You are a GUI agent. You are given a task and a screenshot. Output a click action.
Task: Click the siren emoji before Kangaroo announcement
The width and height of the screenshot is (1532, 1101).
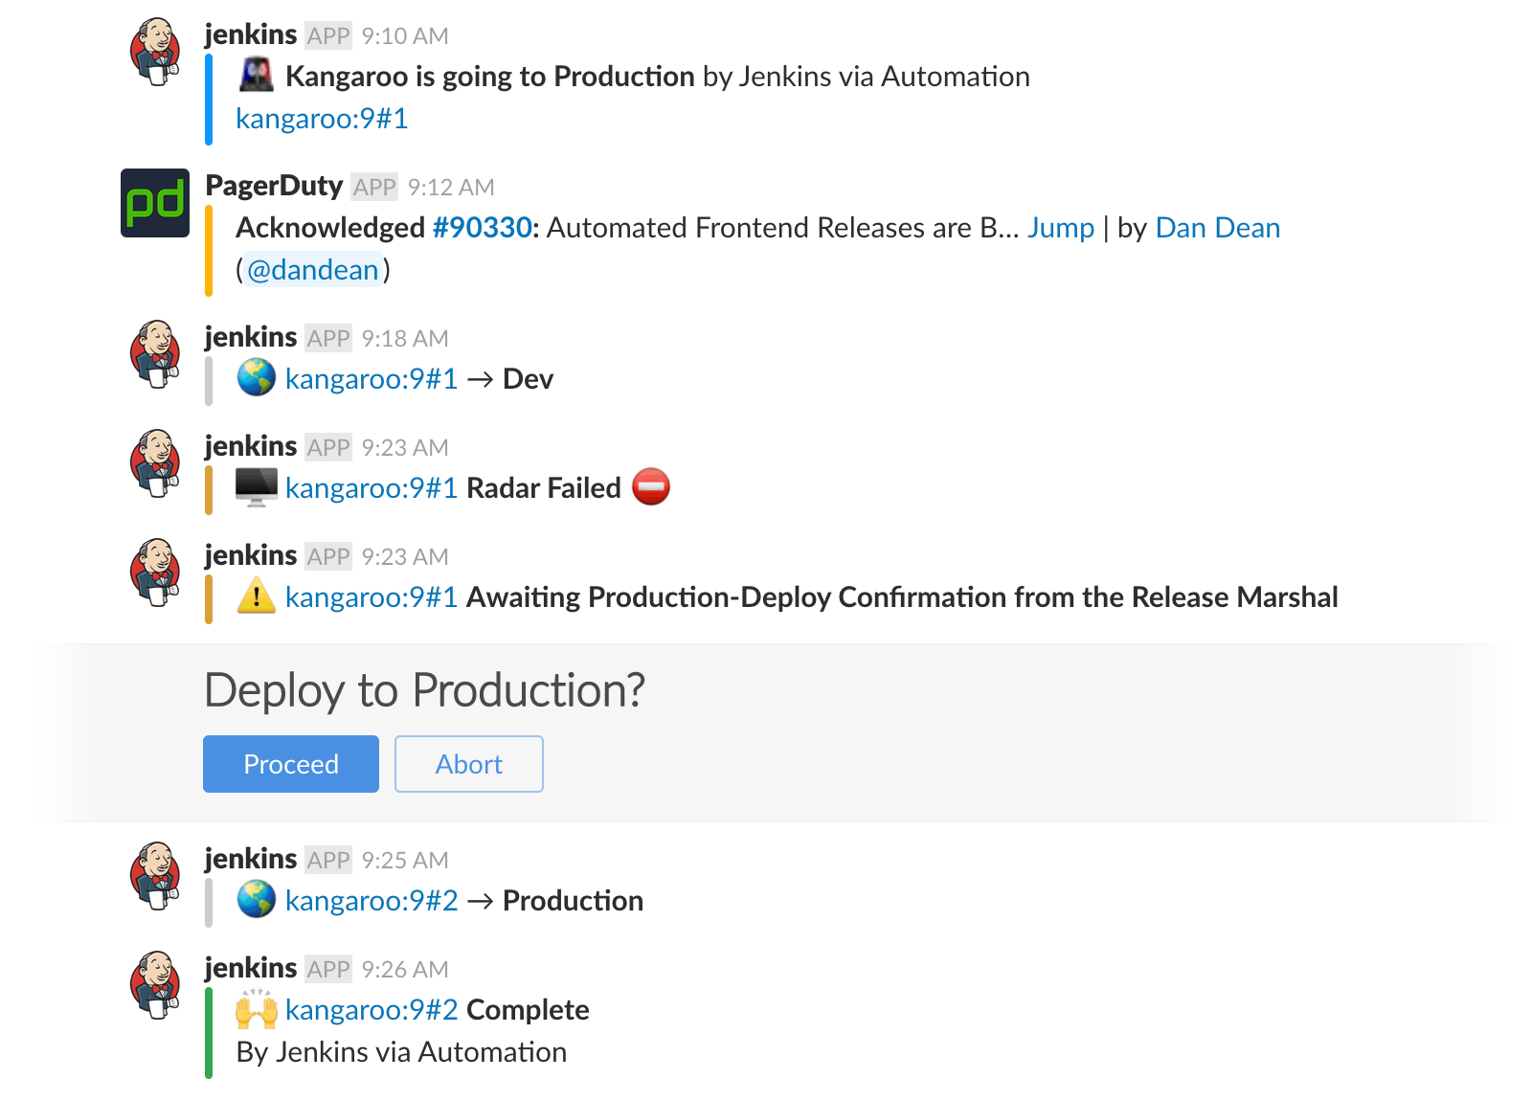tap(256, 76)
